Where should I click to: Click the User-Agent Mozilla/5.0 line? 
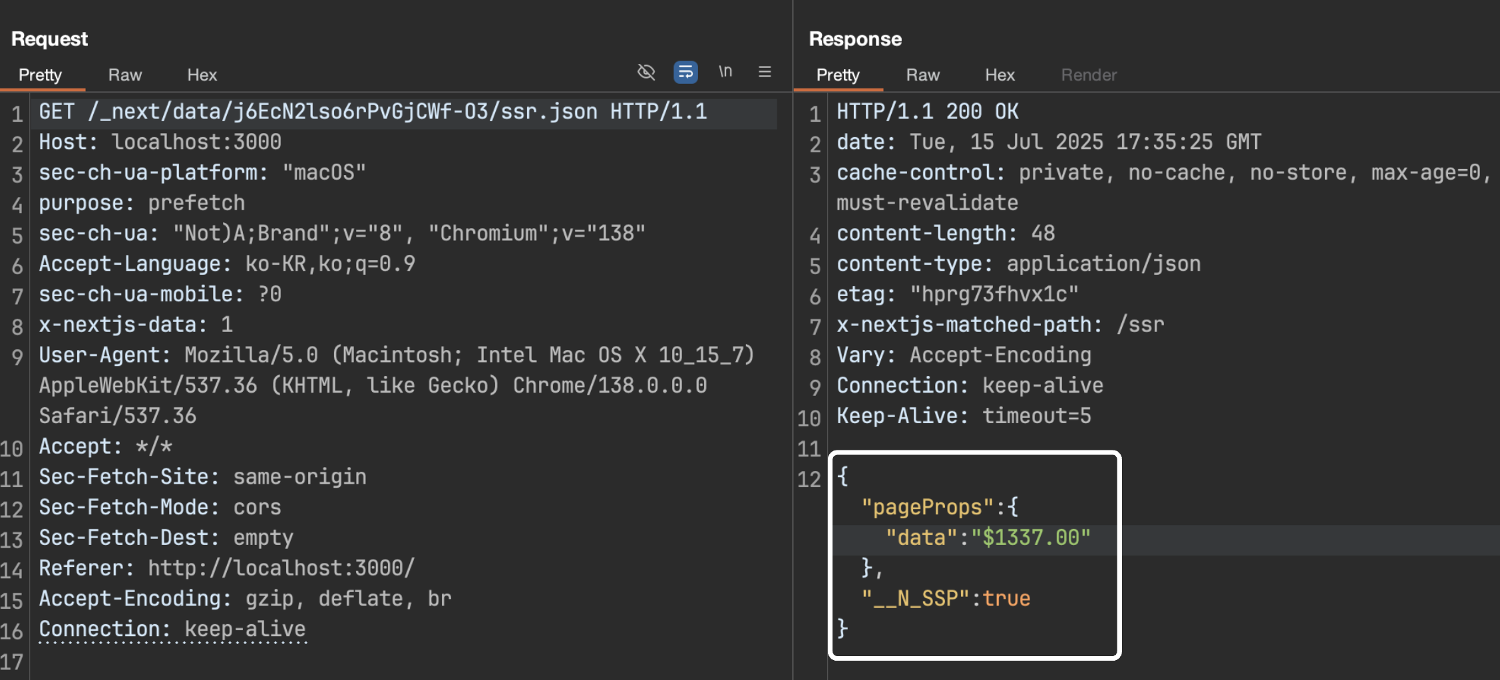click(397, 355)
